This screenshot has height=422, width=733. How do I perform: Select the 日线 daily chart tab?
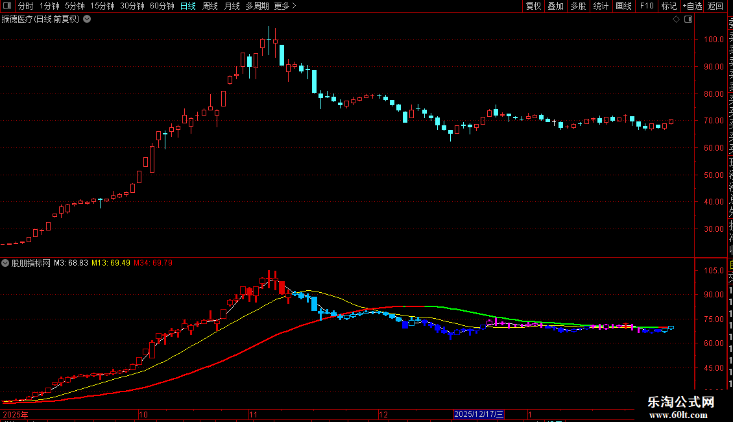pos(188,6)
